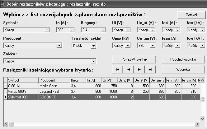
Task: Go to first record navigation button
Action: [x=117, y=69]
